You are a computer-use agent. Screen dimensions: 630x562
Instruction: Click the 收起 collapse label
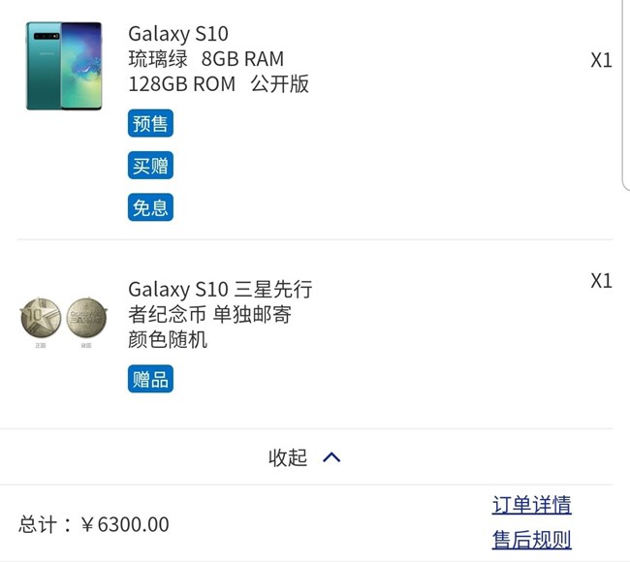[288, 457]
